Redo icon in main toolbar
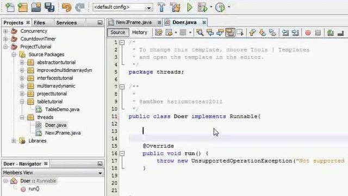 click(80, 7)
